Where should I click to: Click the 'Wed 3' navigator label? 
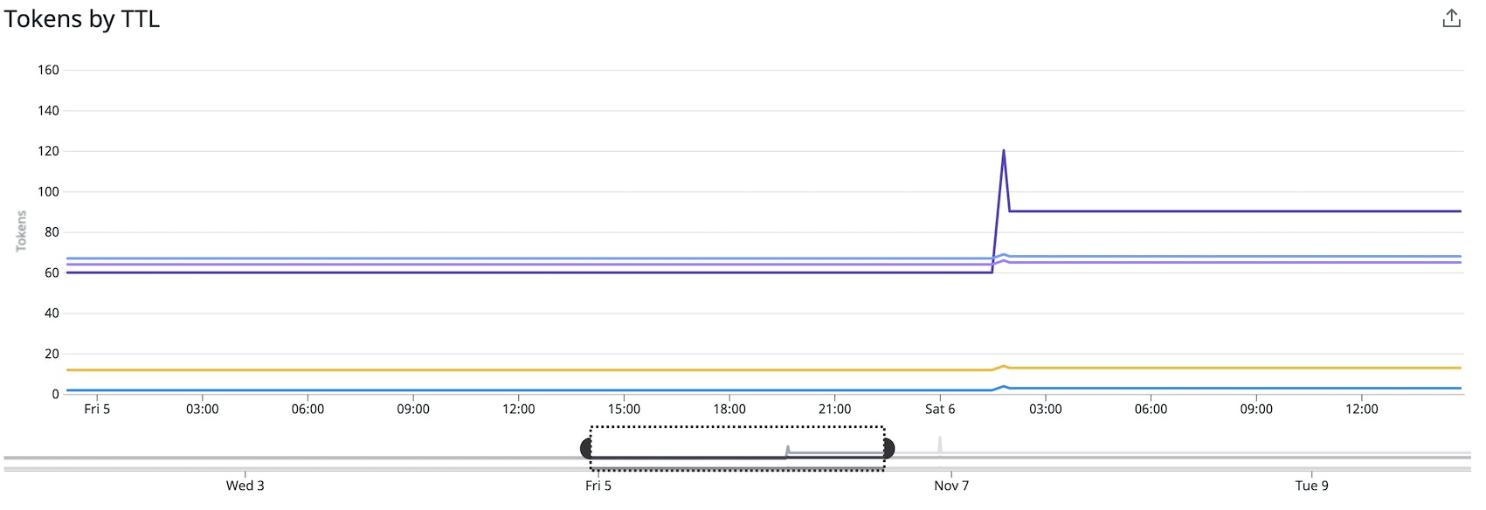tap(245, 486)
